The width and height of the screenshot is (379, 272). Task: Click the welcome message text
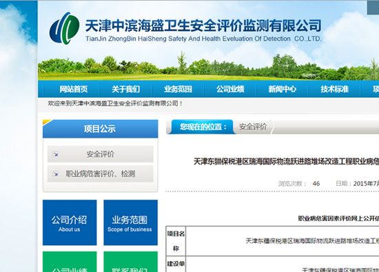(115, 103)
